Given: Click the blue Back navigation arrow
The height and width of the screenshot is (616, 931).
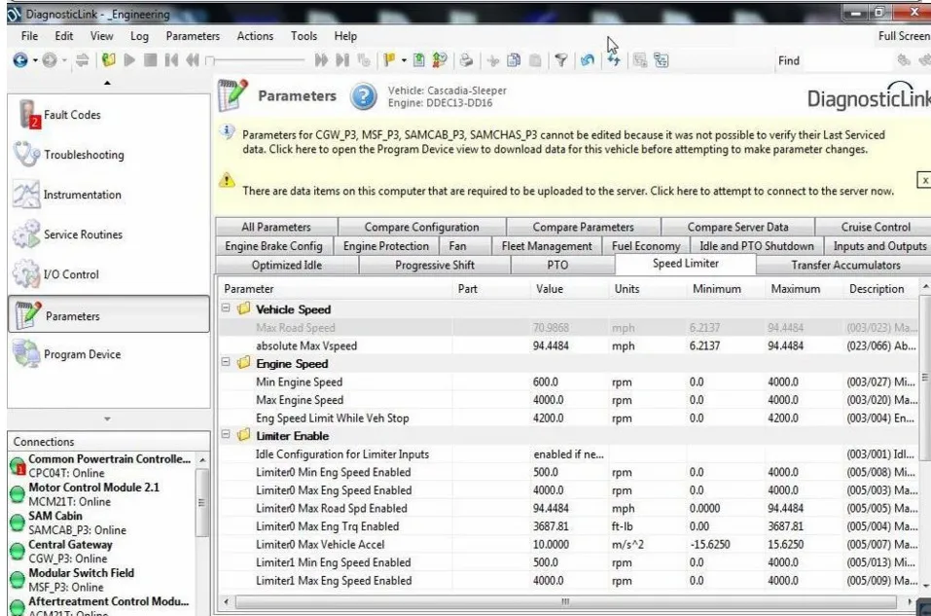Looking at the screenshot, I should (x=20, y=60).
